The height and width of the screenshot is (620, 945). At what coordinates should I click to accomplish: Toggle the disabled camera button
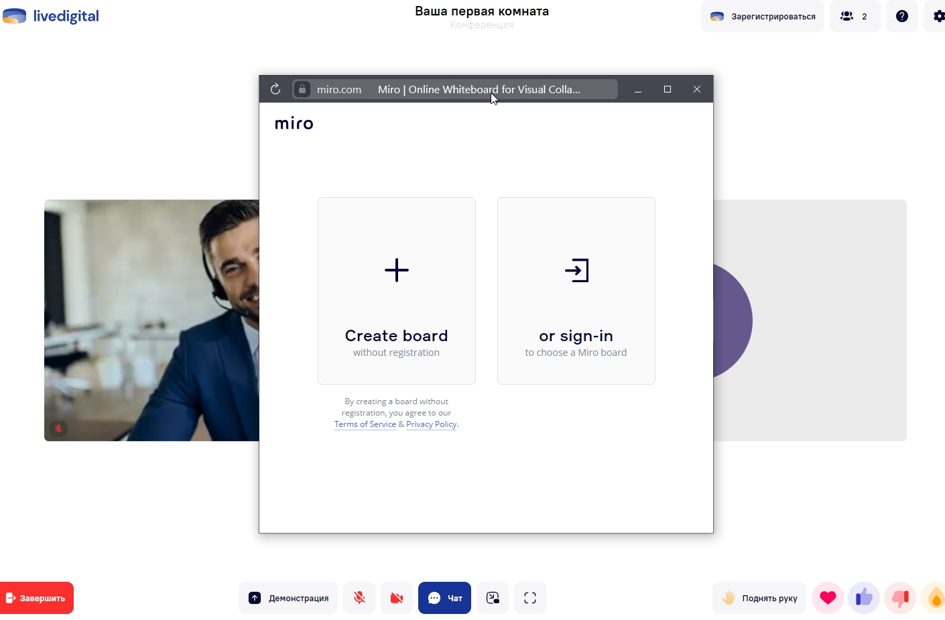pyautogui.click(x=397, y=598)
